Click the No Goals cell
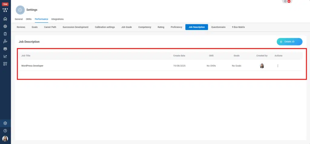Screen dimensions: 310x144 click(x=236, y=66)
